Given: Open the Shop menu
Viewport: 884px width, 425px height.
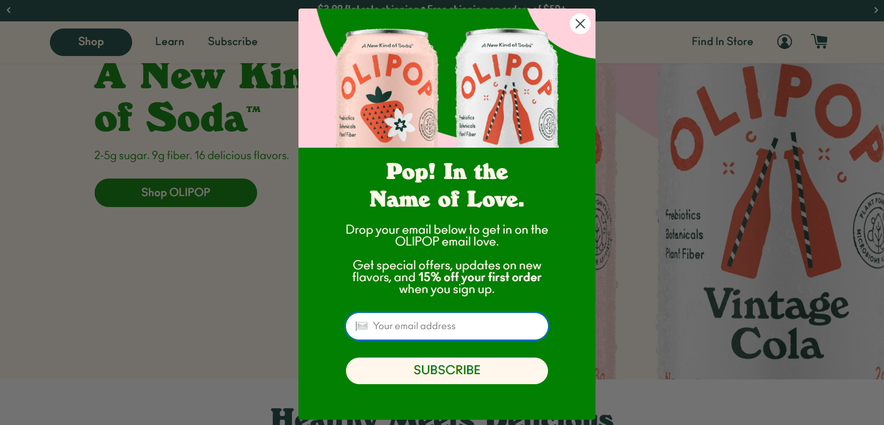Looking at the screenshot, I should click(x=91, y=42).
